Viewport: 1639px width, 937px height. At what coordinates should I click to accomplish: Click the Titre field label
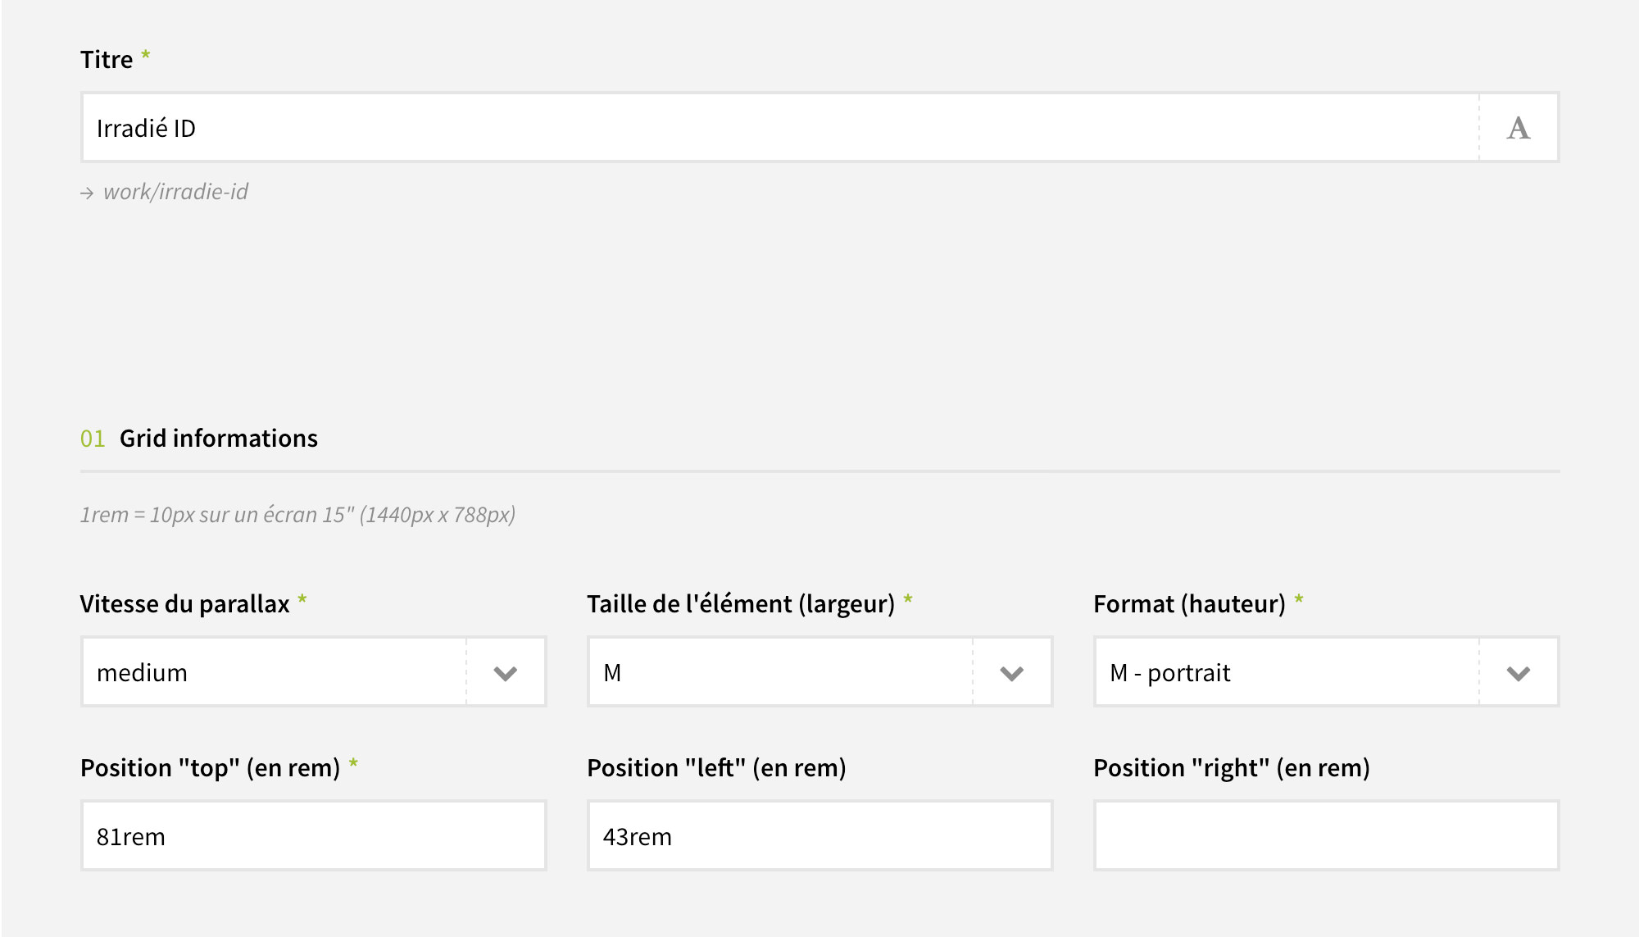[107, 60]
